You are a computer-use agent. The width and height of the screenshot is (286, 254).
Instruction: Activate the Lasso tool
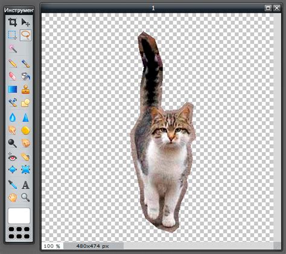click(x=25, y=35)
